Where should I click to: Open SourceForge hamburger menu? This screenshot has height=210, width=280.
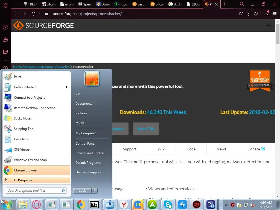pos(269,26)
